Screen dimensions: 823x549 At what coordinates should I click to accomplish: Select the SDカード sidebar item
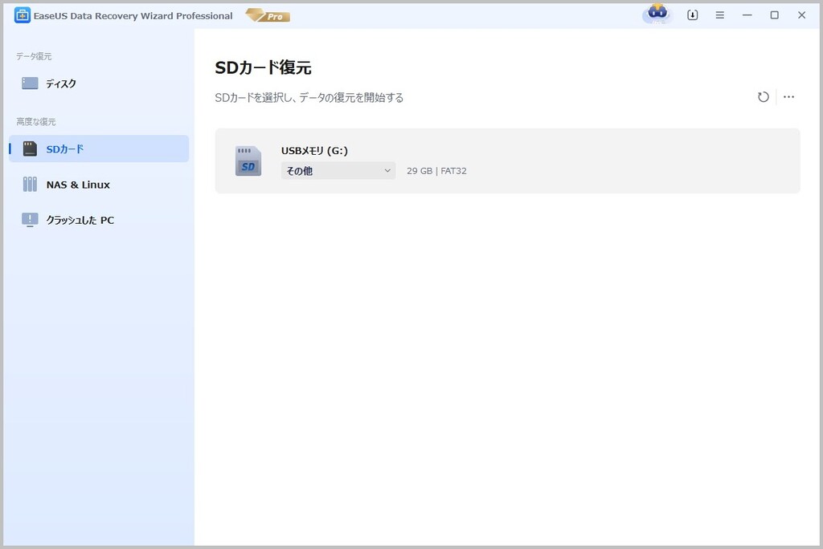(x=99, y=149)
